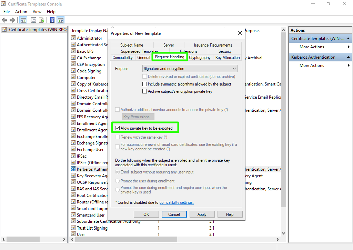This screenshot has width=353, height=250.
Task: Click the template list's horizontal scrollbar
Action: point(172,239)
